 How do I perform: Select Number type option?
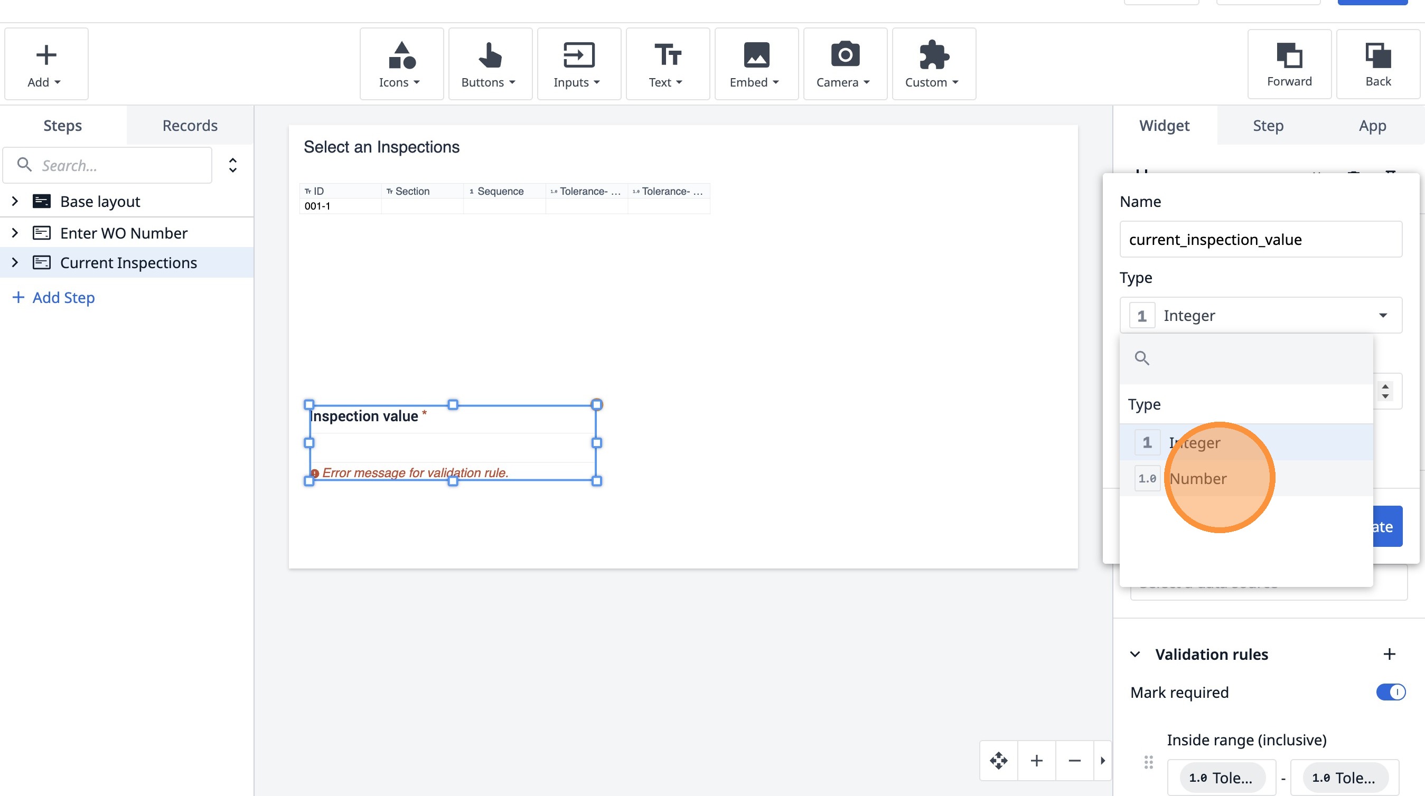point(1198,479)
